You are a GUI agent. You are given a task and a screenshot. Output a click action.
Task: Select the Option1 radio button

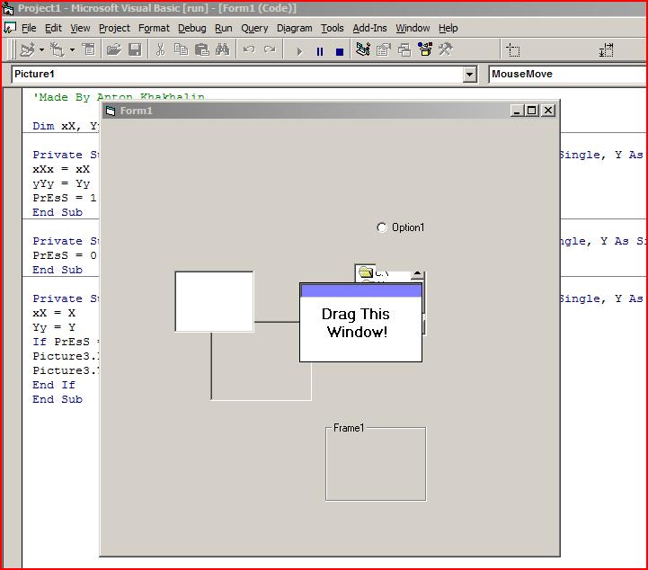(382, 227)
